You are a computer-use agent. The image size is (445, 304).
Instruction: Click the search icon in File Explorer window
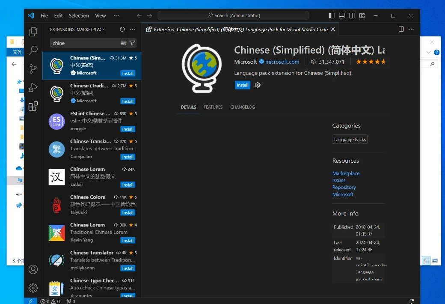(432, 64)
